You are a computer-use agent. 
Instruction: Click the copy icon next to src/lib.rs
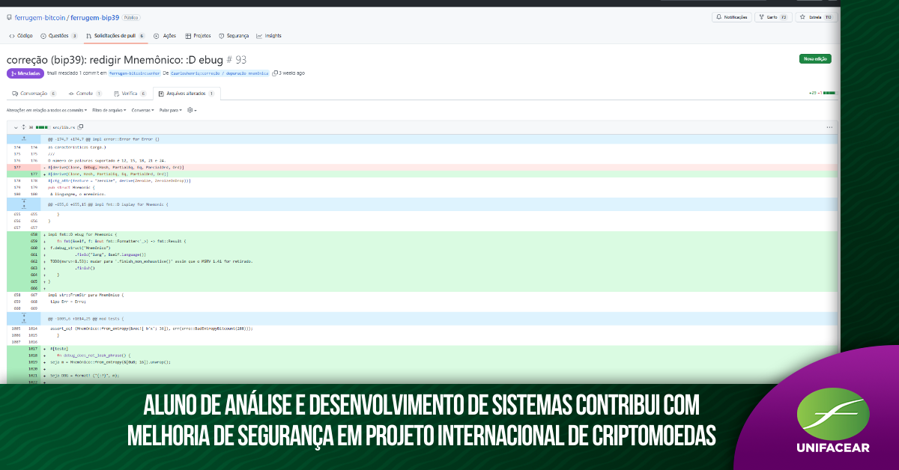[80, 127]
